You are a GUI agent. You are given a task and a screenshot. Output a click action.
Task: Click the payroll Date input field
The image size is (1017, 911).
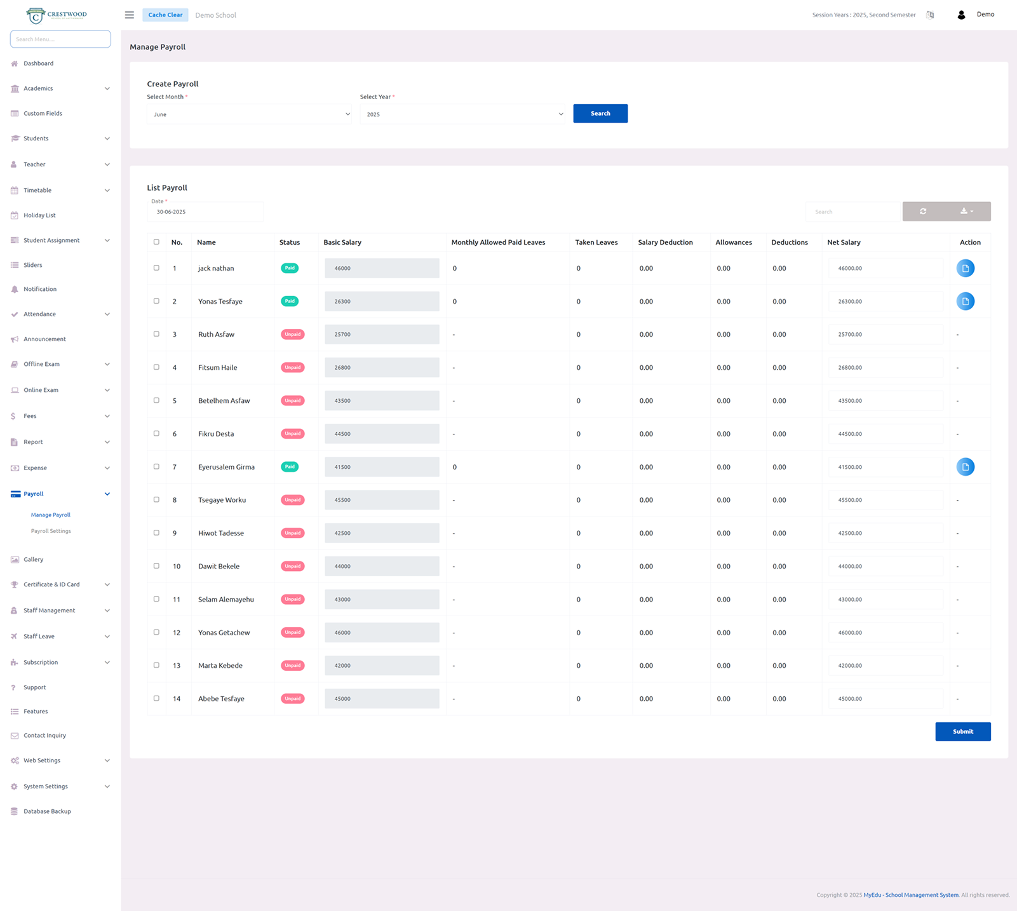205,212
